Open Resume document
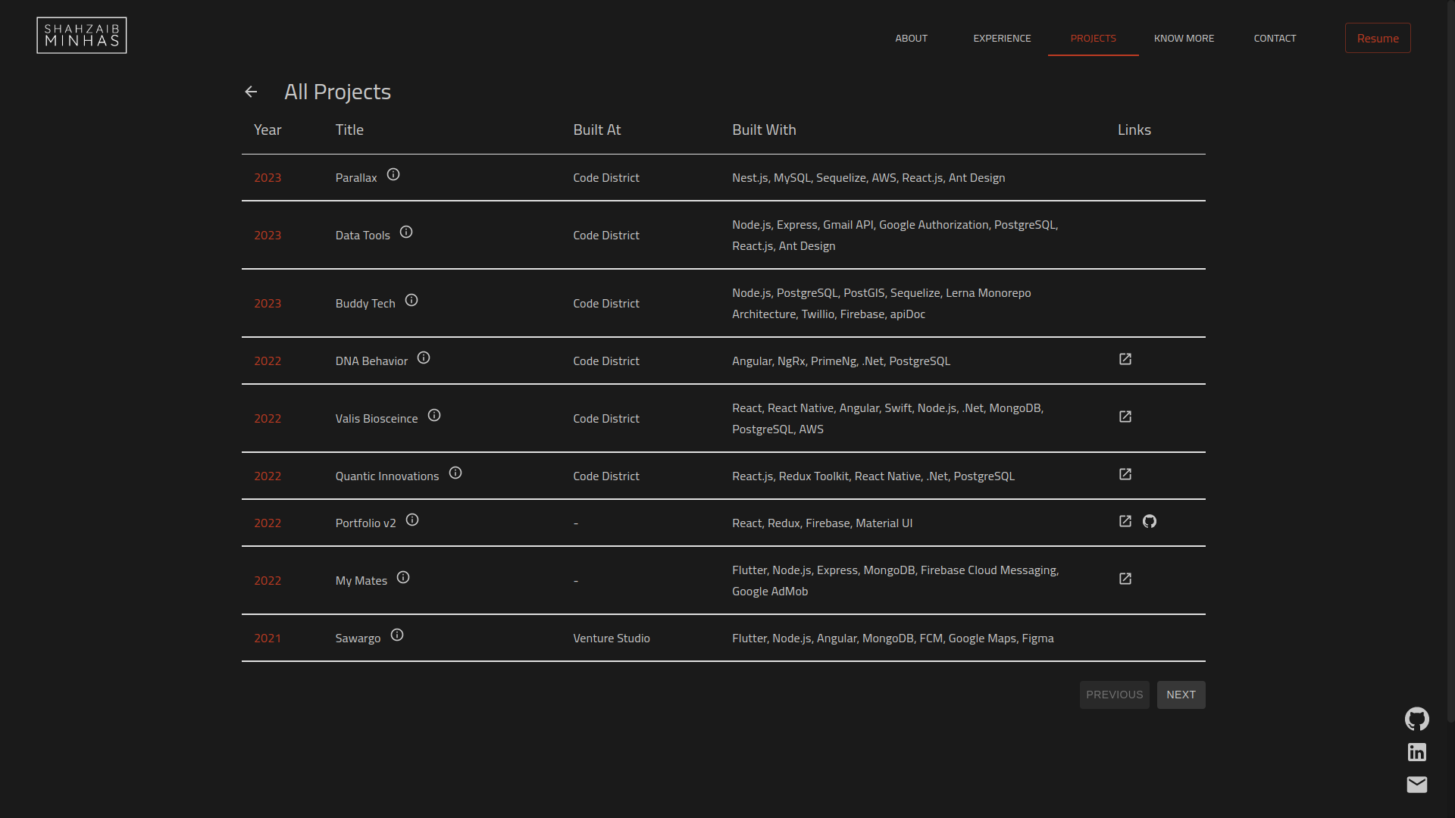1455x818 pixels. pos(1377,38)
